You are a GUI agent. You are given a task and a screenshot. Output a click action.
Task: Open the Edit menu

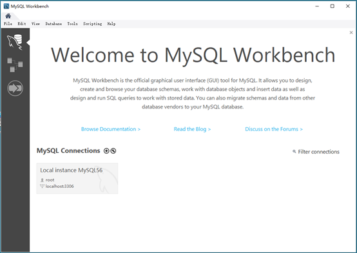click(22, 24)
